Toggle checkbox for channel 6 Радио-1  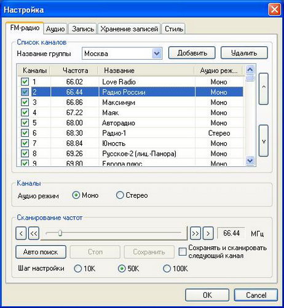point(25,133)
